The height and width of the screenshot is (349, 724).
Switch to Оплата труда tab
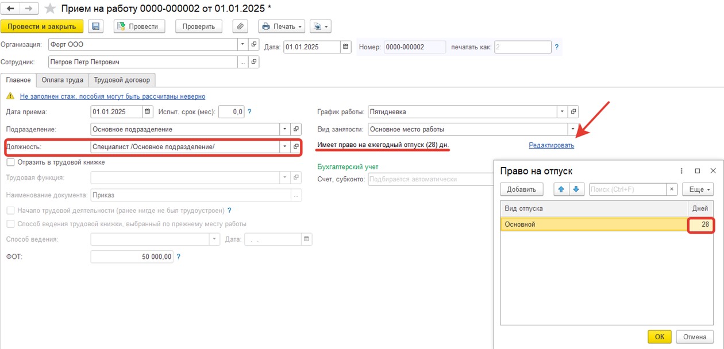click(x=62, y=80)
